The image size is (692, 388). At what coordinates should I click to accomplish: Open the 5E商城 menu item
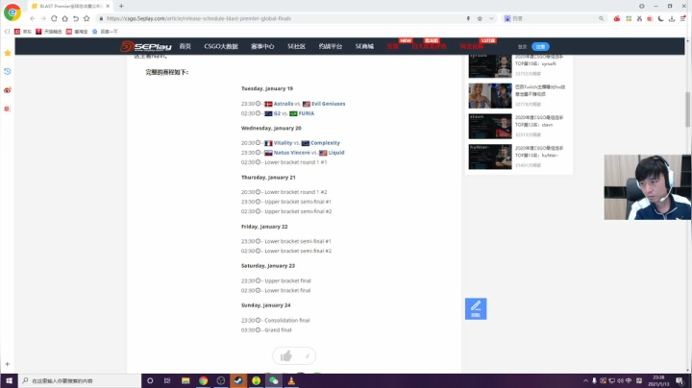click(x=364, y=46)
